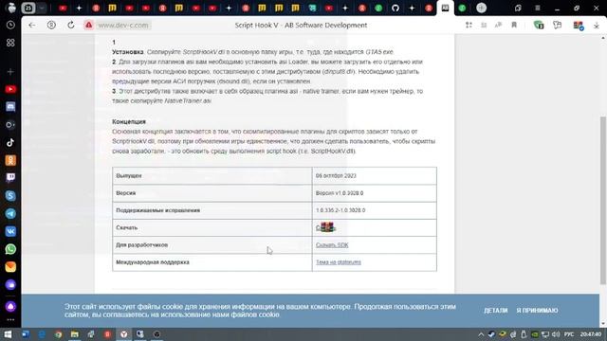Show more sidebar items via three dots
Screen dimensions: 607x341
[10, 320]
